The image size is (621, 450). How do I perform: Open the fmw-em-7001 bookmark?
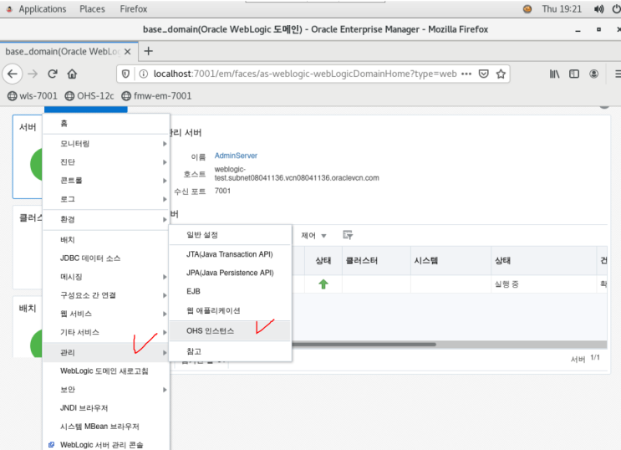click(x=156, y=96)
